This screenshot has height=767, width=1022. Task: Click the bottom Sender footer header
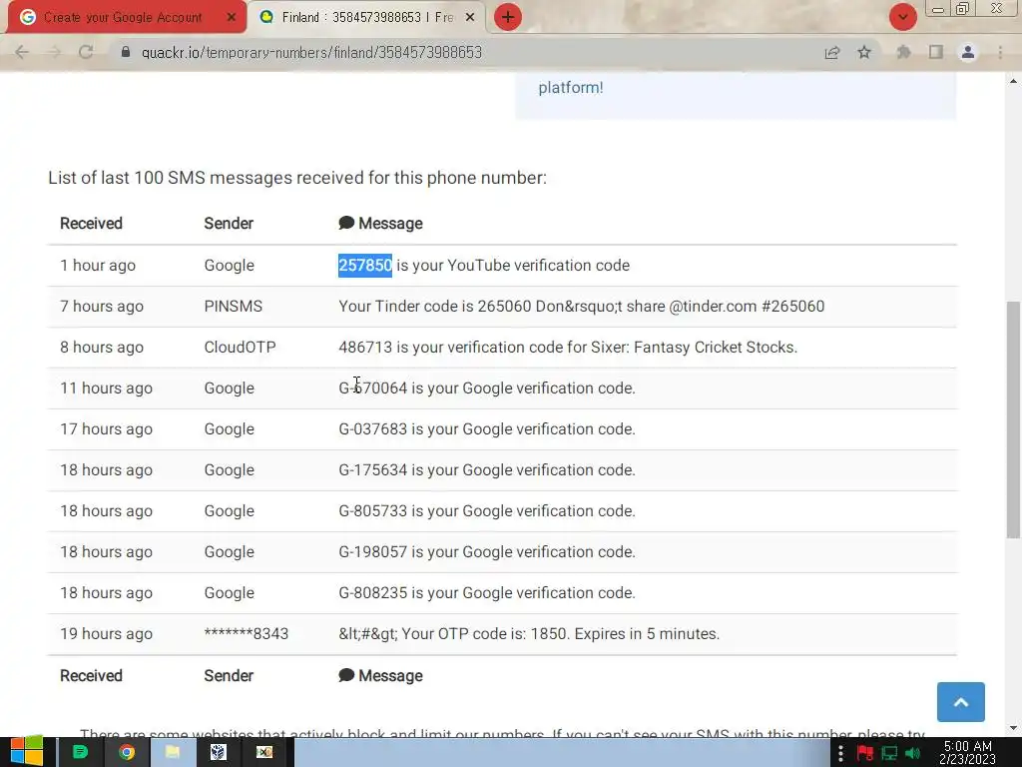(229, 676)
